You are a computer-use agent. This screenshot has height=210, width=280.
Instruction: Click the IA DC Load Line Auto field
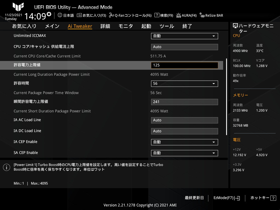(x=185, y=131)
